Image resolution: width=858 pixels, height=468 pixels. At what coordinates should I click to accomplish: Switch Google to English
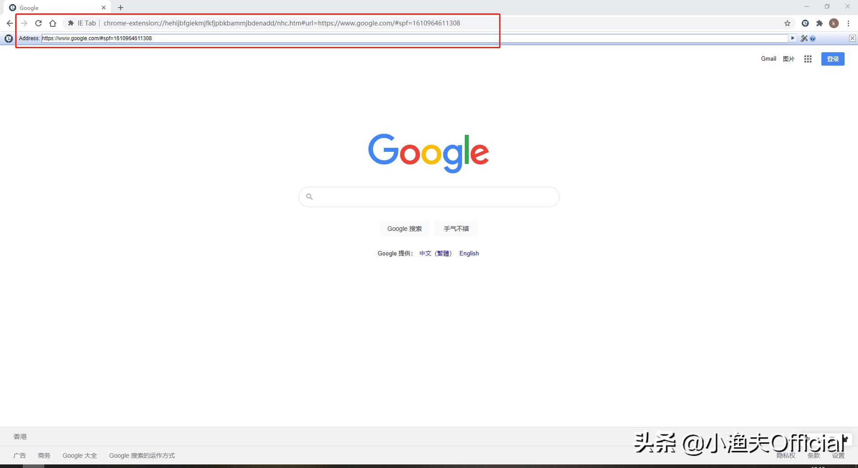click(x=469, y=253)
